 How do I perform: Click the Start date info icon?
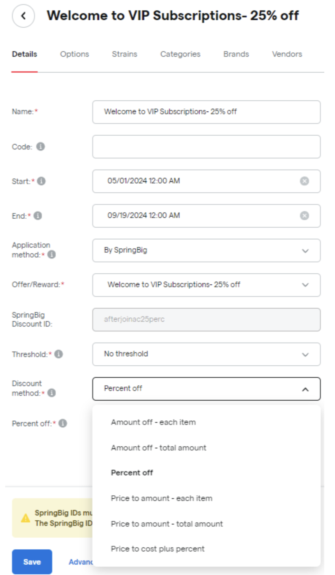(41, 181)
